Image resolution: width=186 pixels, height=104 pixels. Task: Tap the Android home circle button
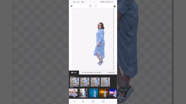(93, 101)
